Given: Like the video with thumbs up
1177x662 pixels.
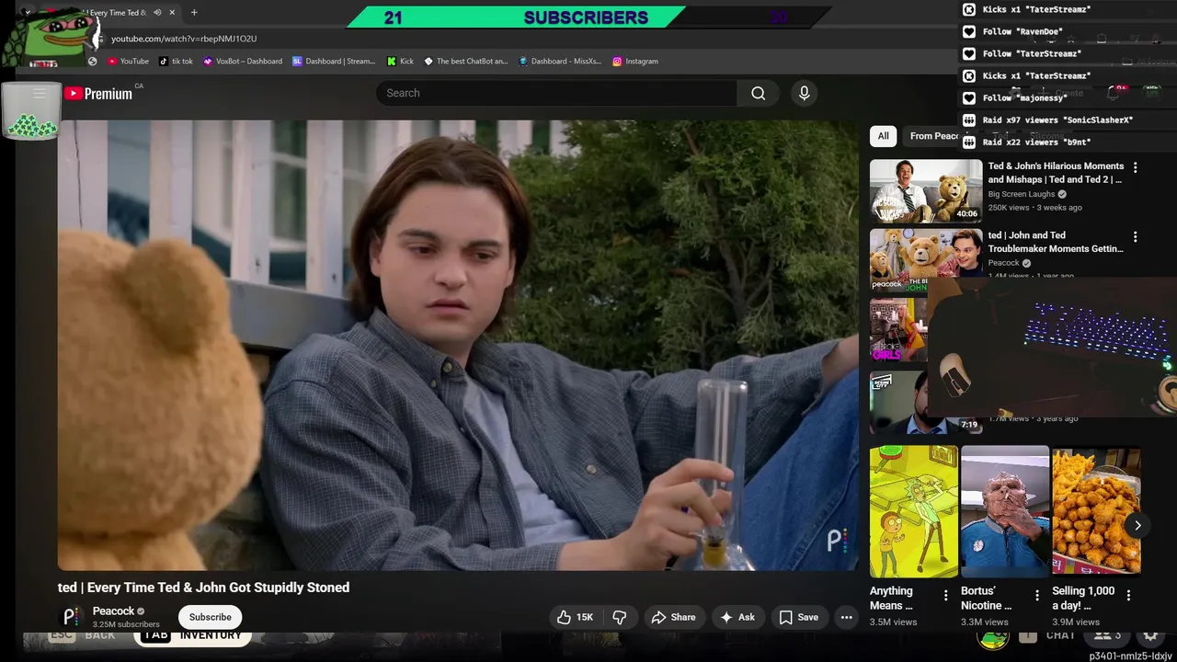Looking at the screenshot, I should [575, 617].
